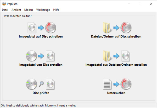Image resolution: width=157 pixels, height=108 pixels.
Task: Minimize the ImgBurn window
Action: coord(129,4)
